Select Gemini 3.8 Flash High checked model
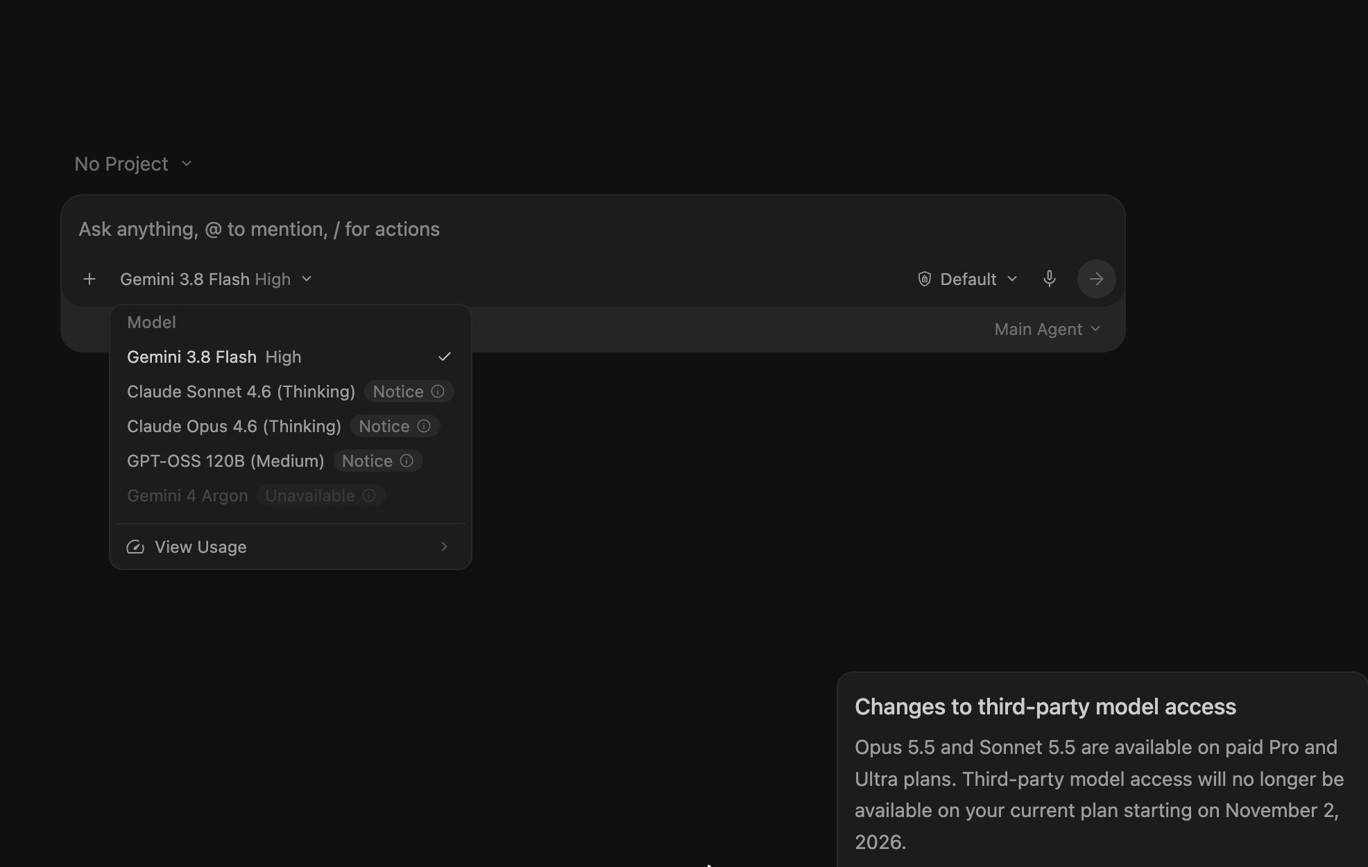 291,357
